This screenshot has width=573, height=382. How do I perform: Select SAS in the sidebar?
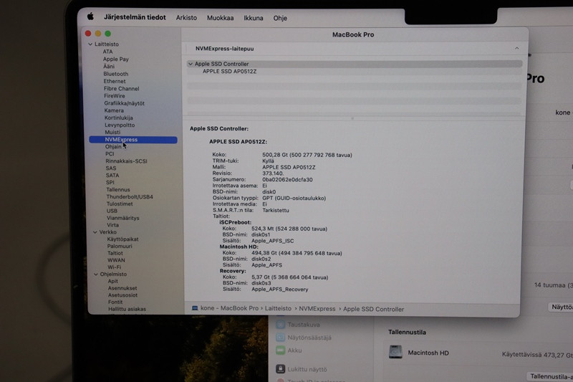(x=111, y=168)
